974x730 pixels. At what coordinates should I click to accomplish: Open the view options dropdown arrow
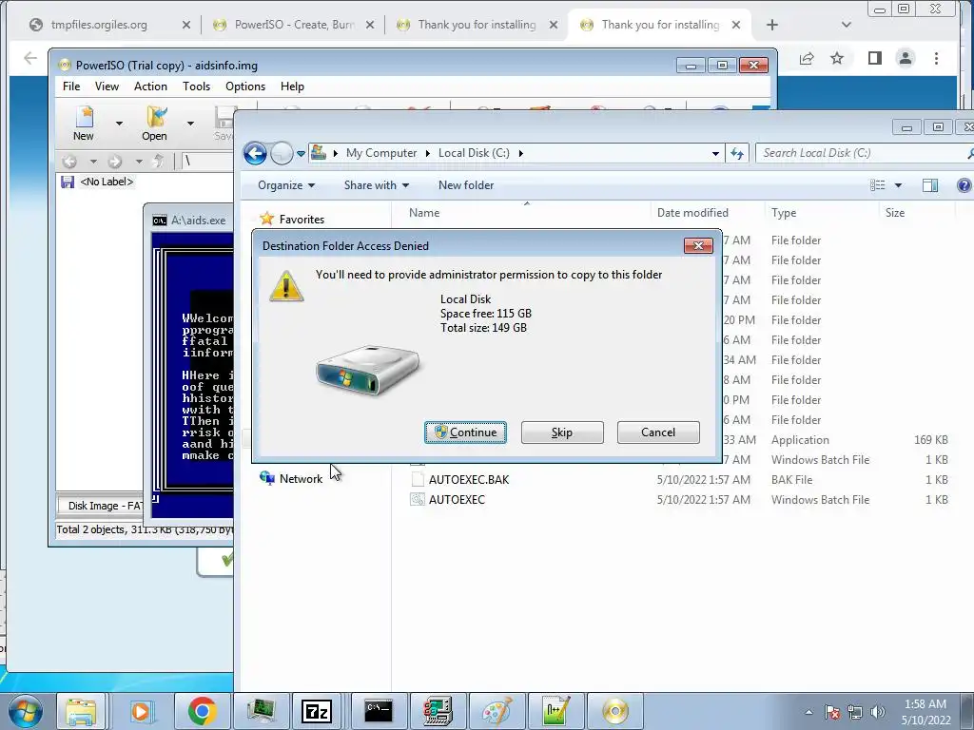[898, 185]
